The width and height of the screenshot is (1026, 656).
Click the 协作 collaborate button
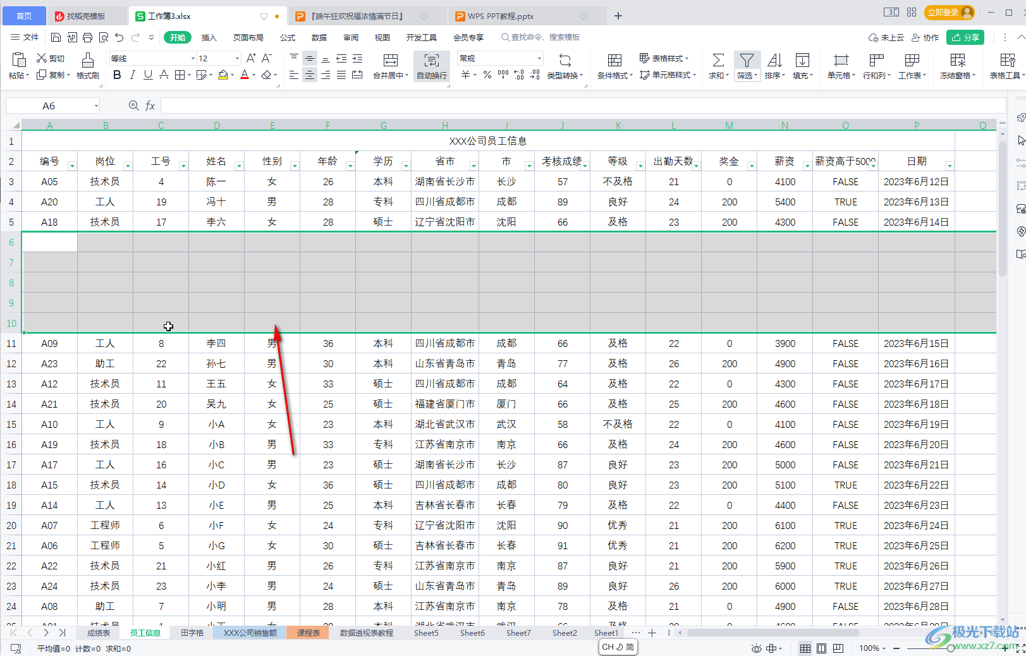pos(925,37)
